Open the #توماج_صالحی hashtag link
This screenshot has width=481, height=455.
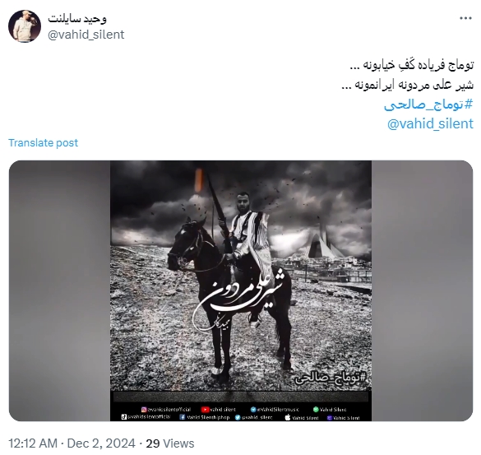coord(428,105)
